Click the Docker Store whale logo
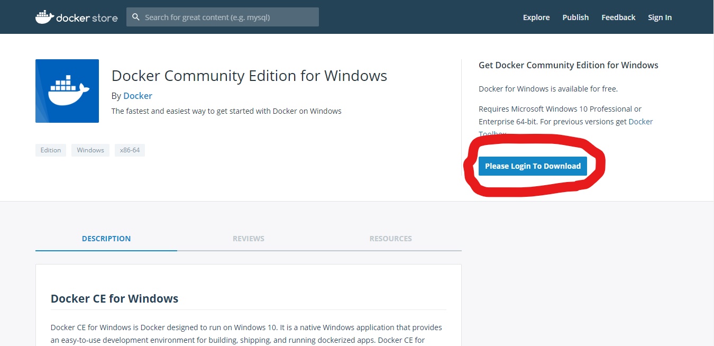 pyautogui.click(x=77, y=17)
